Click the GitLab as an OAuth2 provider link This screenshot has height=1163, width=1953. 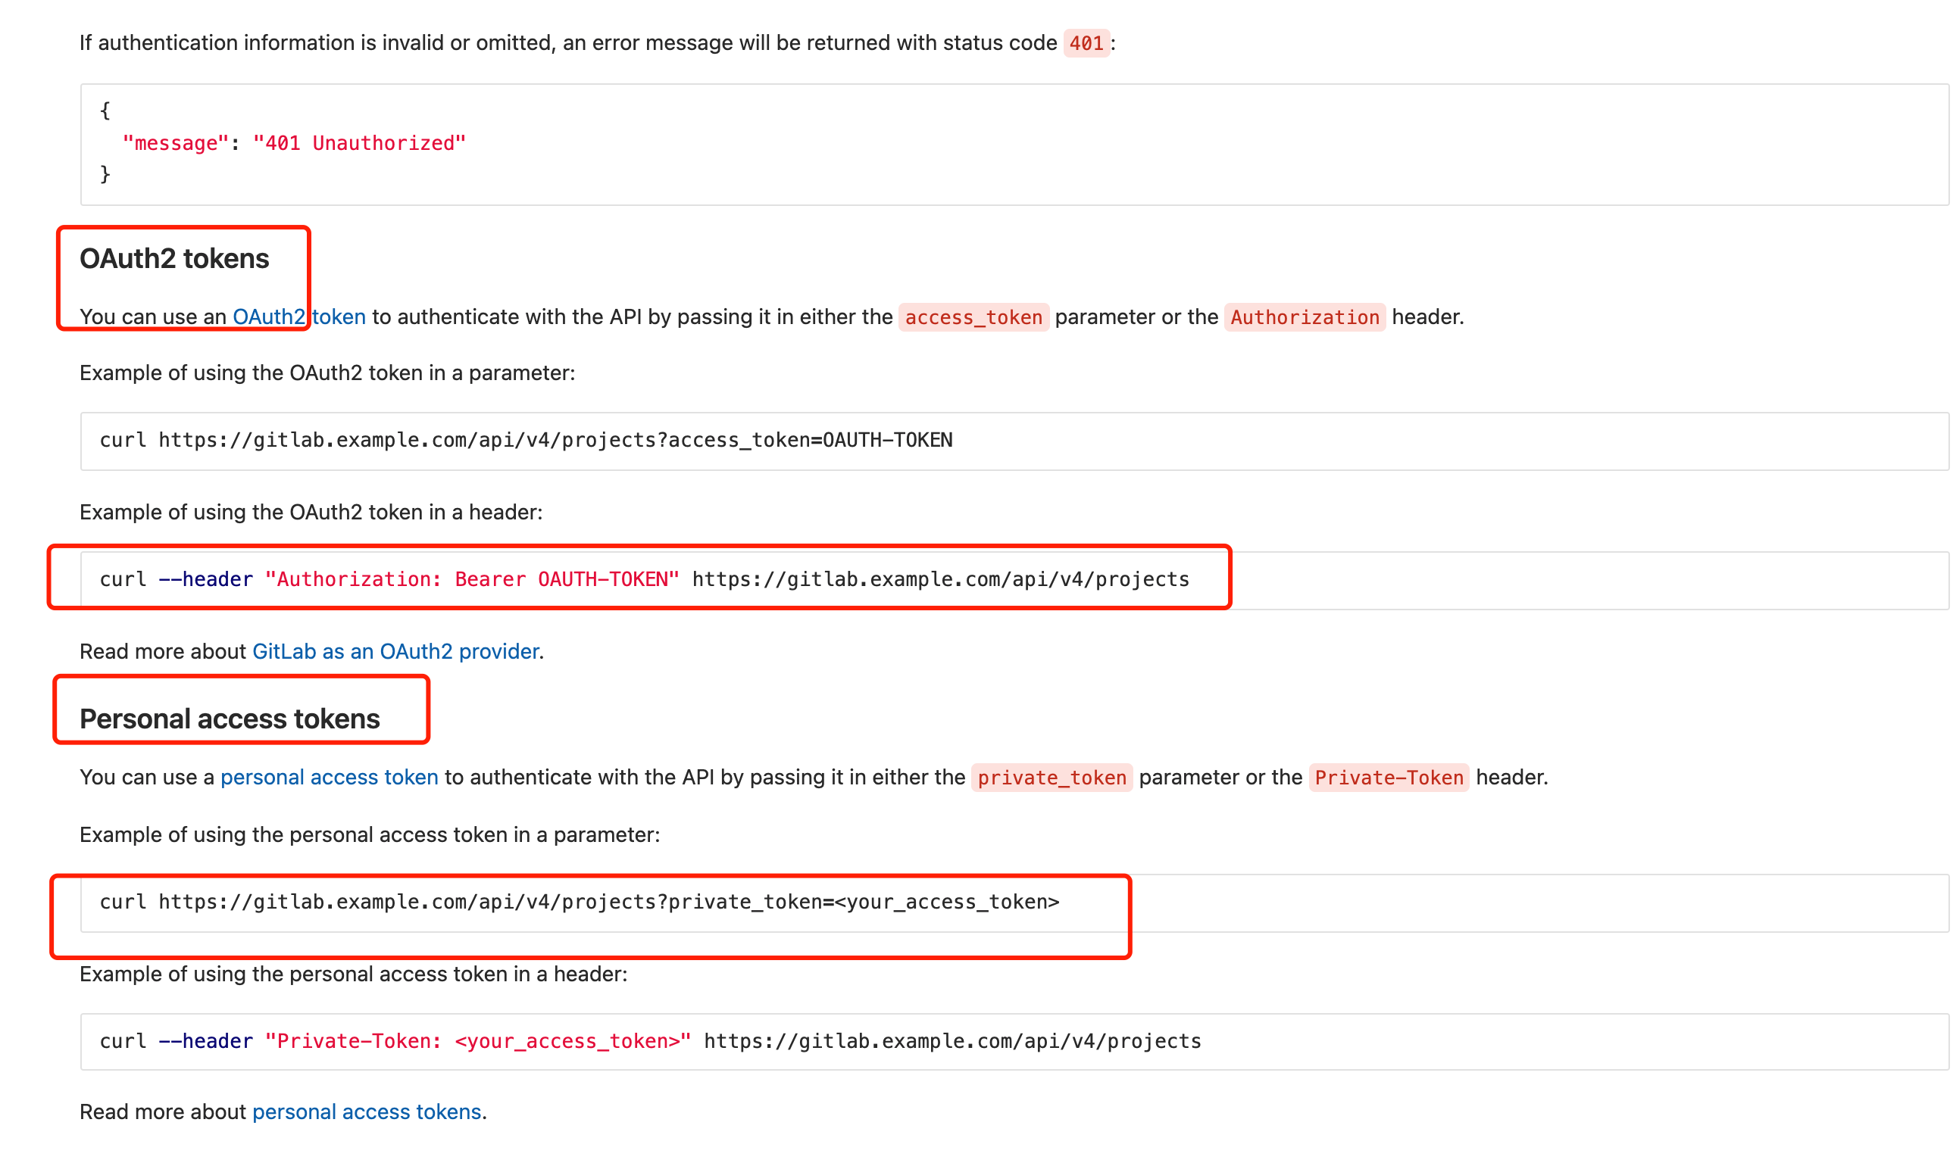tap(395, 651)
